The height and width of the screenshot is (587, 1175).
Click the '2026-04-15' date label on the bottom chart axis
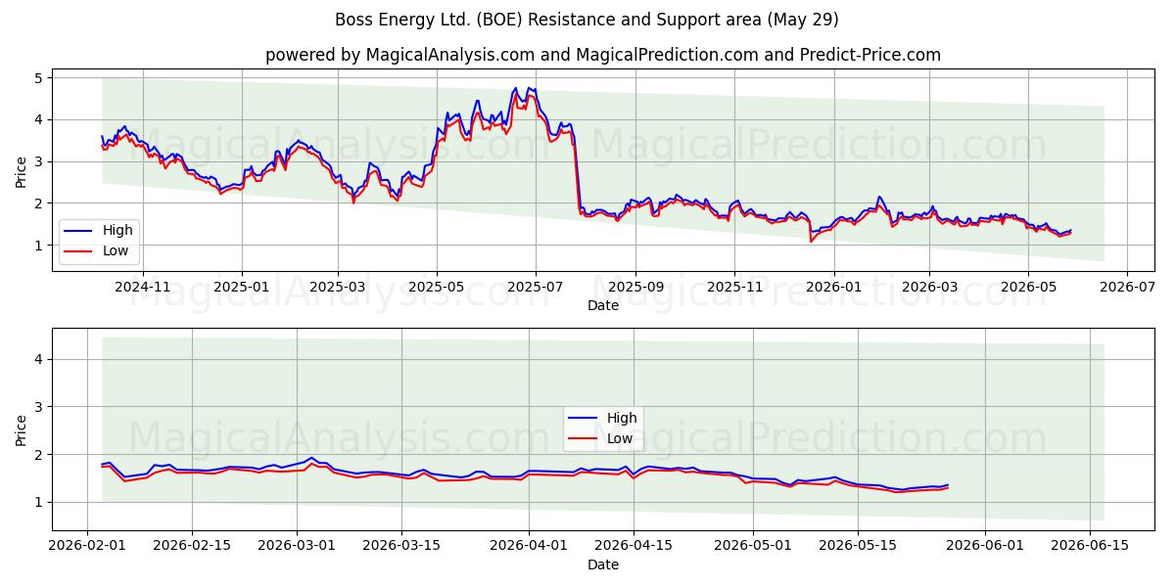(x=634, y=548)
